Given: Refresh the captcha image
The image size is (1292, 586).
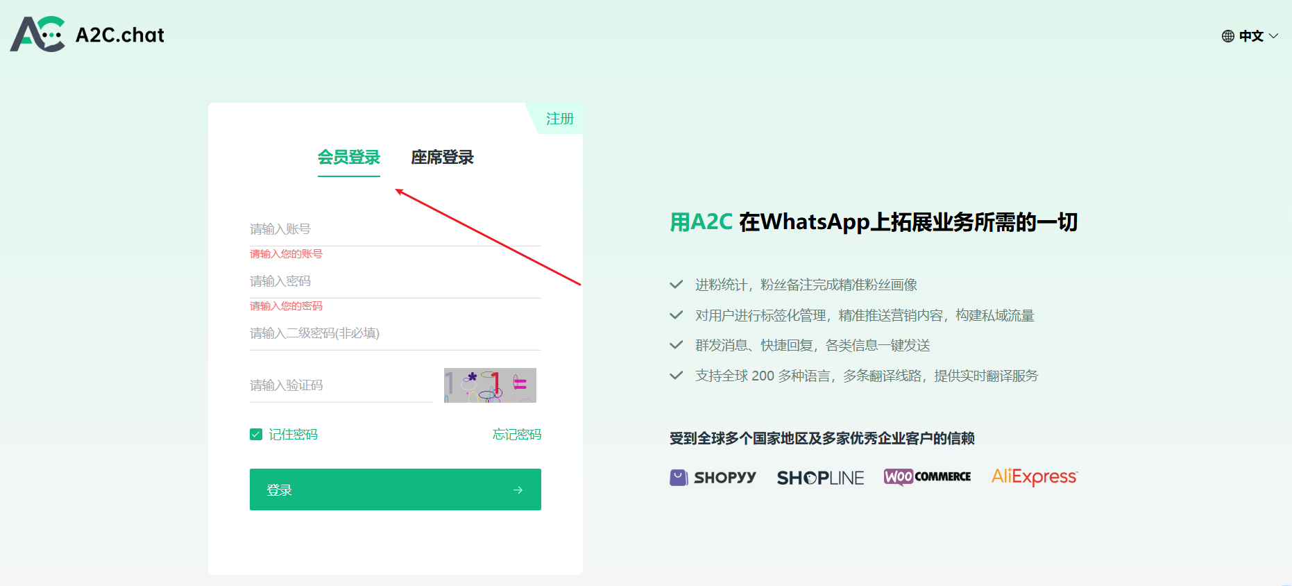Looking at the screenshot, I should pyautogui.click(x=490, y=385).
